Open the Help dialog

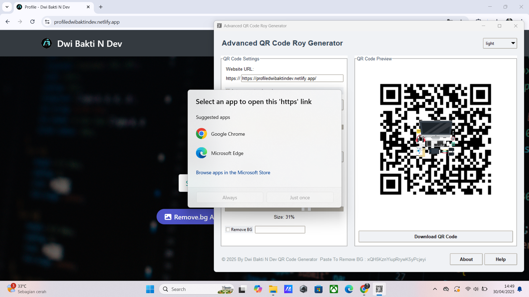(x=501, y=259)
